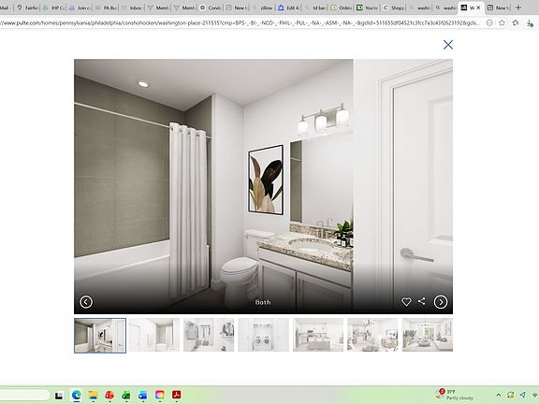Open the Wi-Fi network tray icon
The image size is (539, 404).
tap(535, 395)
